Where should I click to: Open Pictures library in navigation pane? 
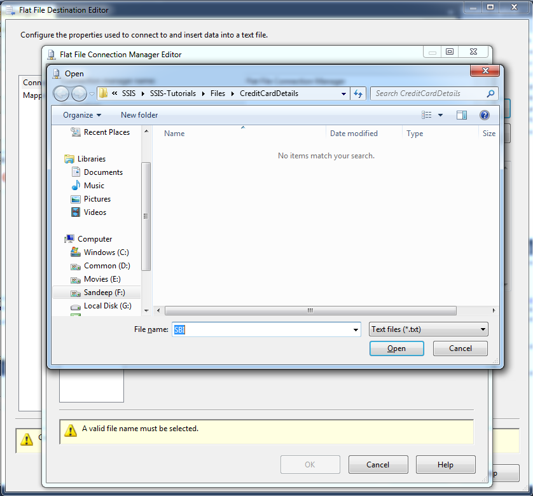tap(97, 199)
